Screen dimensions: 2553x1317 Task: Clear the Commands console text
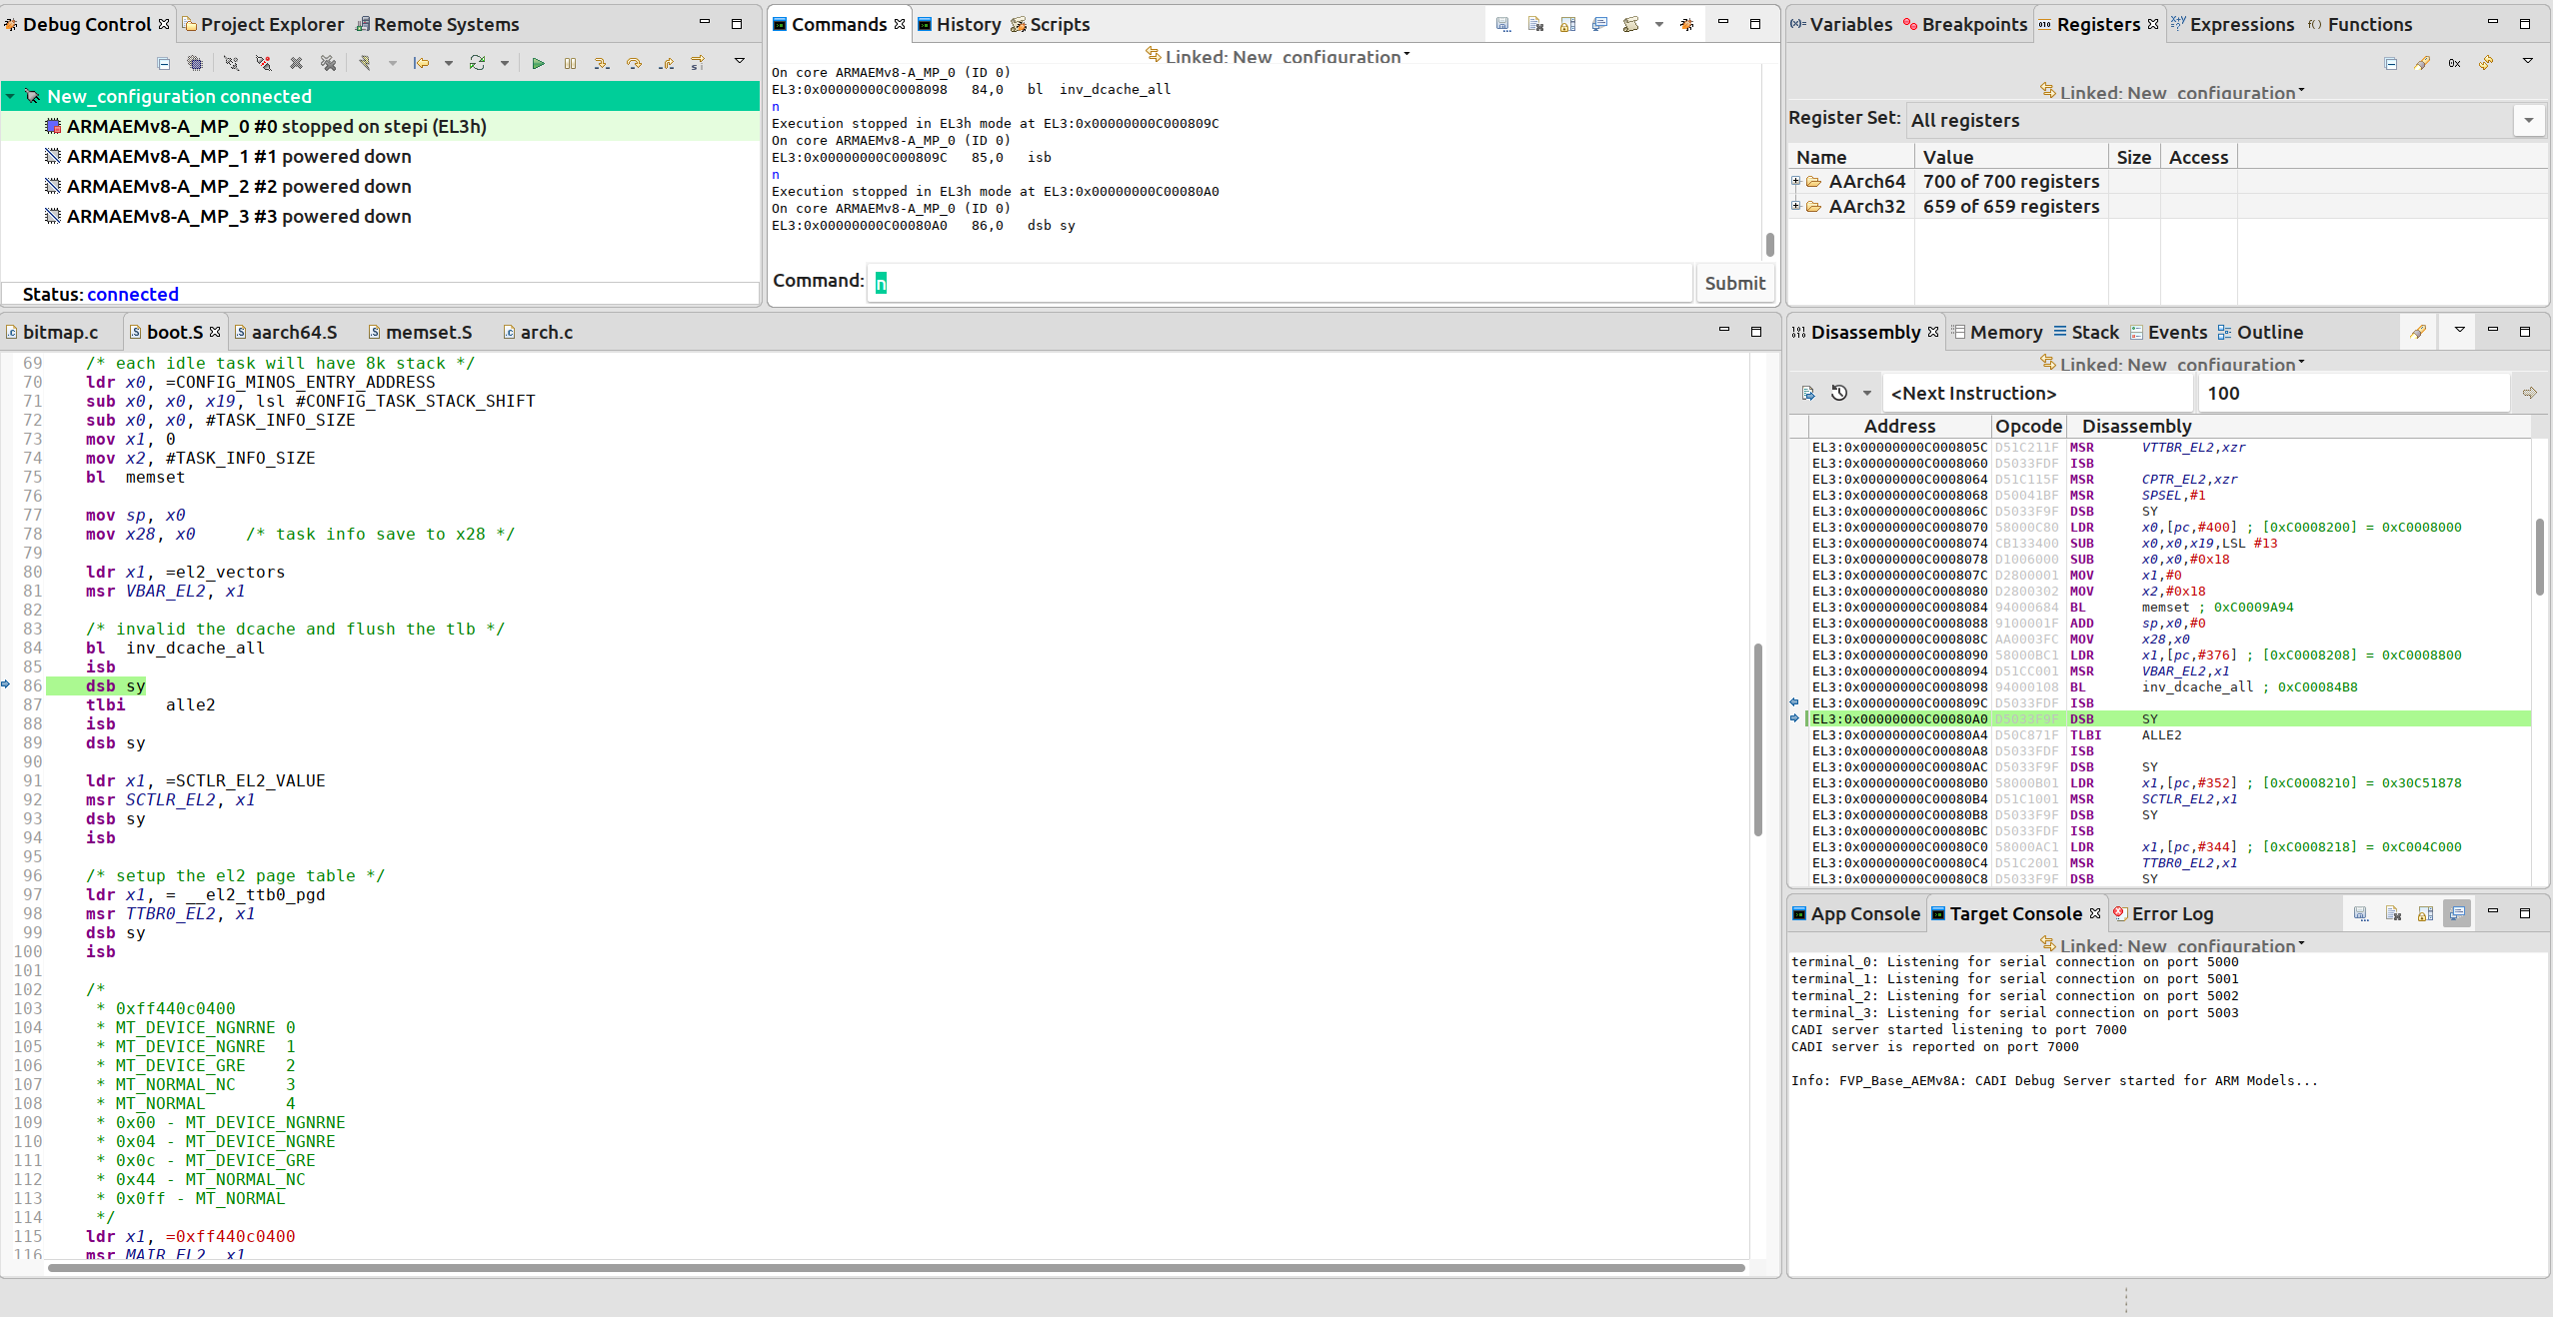pyautogui.click(x=1534, y=25)
